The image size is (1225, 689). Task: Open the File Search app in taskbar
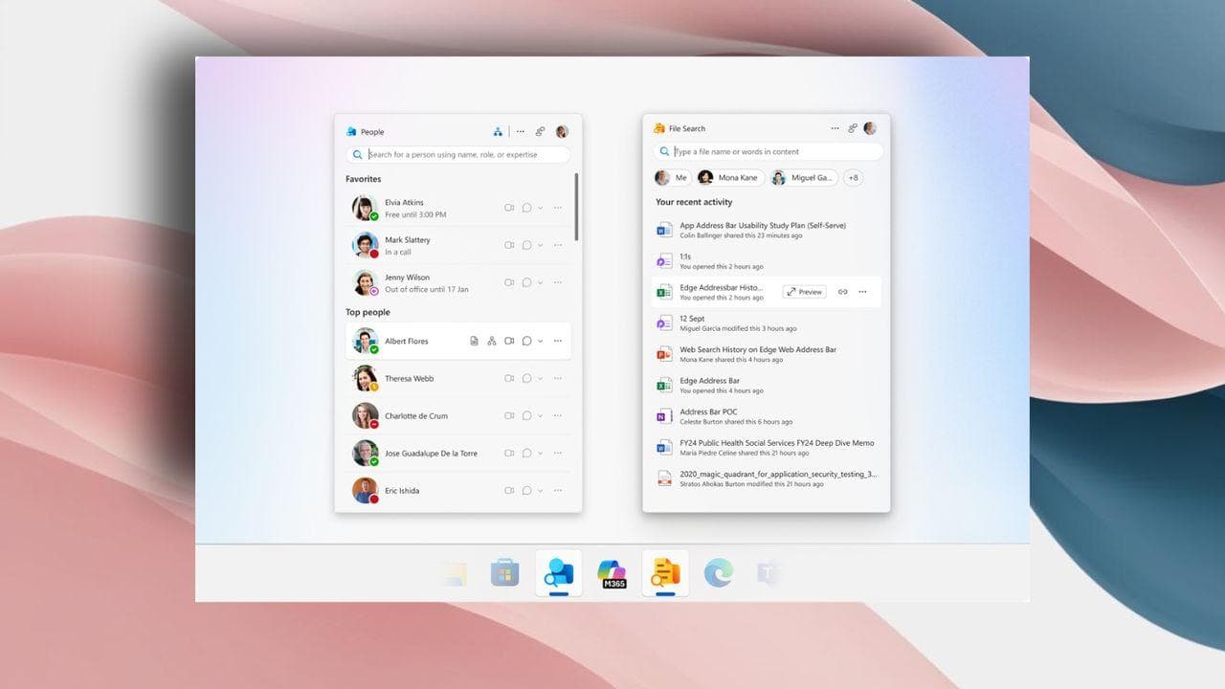(665, 573)
